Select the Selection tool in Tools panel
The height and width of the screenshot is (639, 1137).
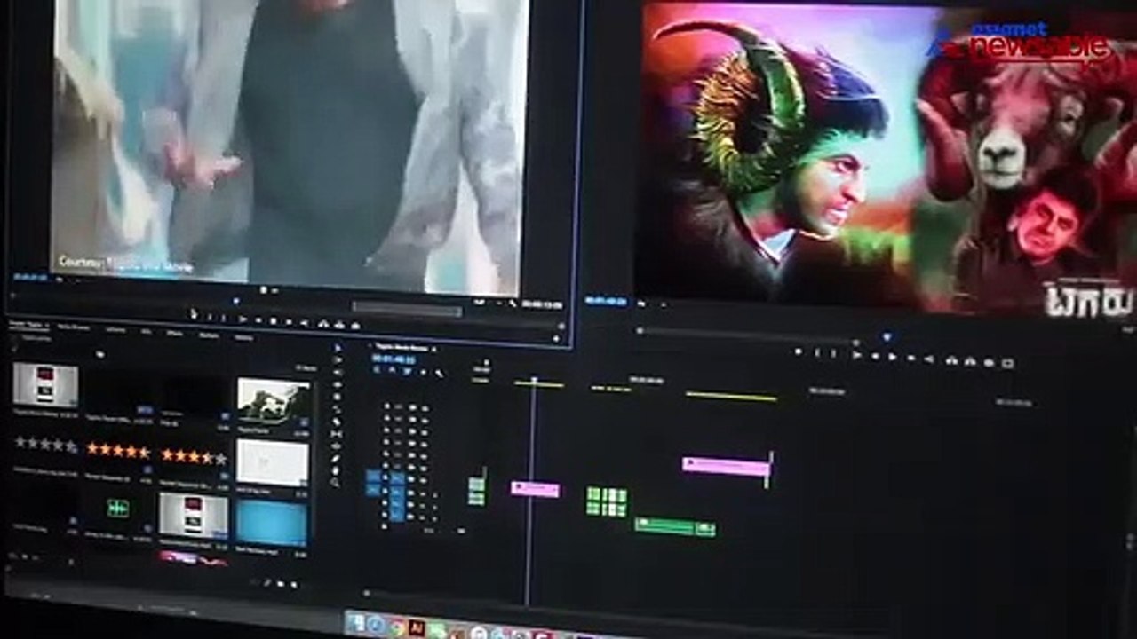pyautogui.click(x=337, y=348)
